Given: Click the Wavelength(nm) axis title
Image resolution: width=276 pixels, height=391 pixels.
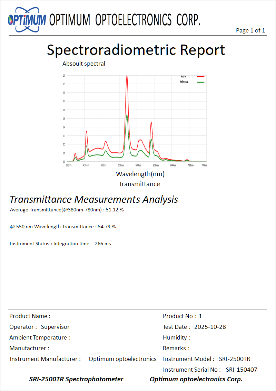Looking at the screenshot, I should click(140, 174).
